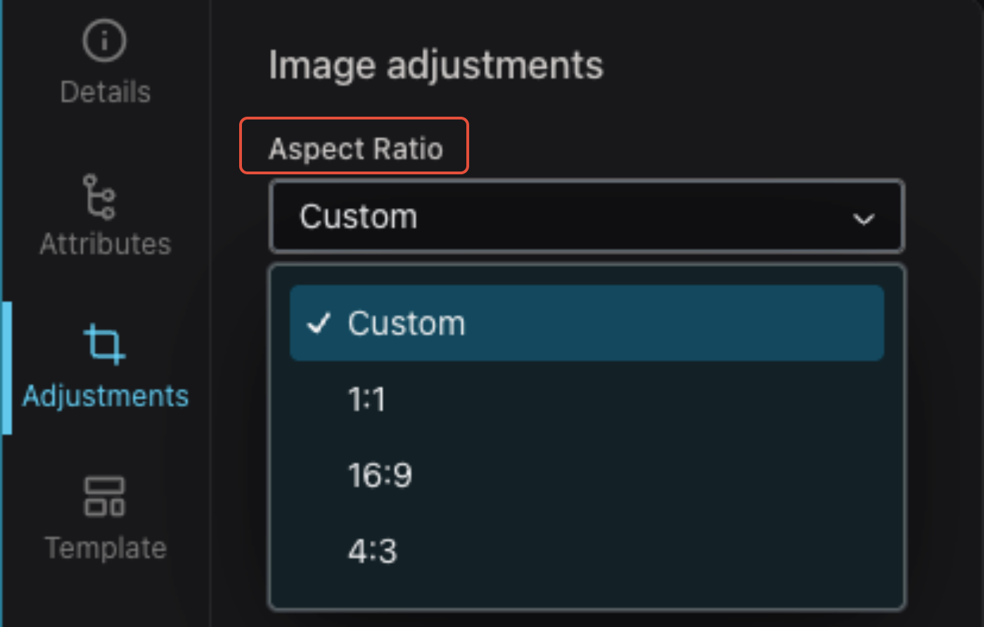Select the Adjustments tab label
This screenshot has width=984, height=627.
pos(106,396)
